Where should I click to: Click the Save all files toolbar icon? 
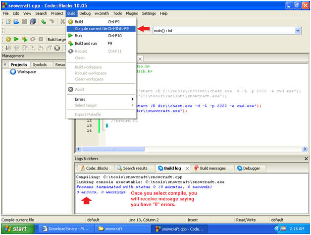33,21
